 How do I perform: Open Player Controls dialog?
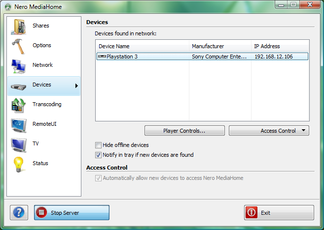pos(184,131)
